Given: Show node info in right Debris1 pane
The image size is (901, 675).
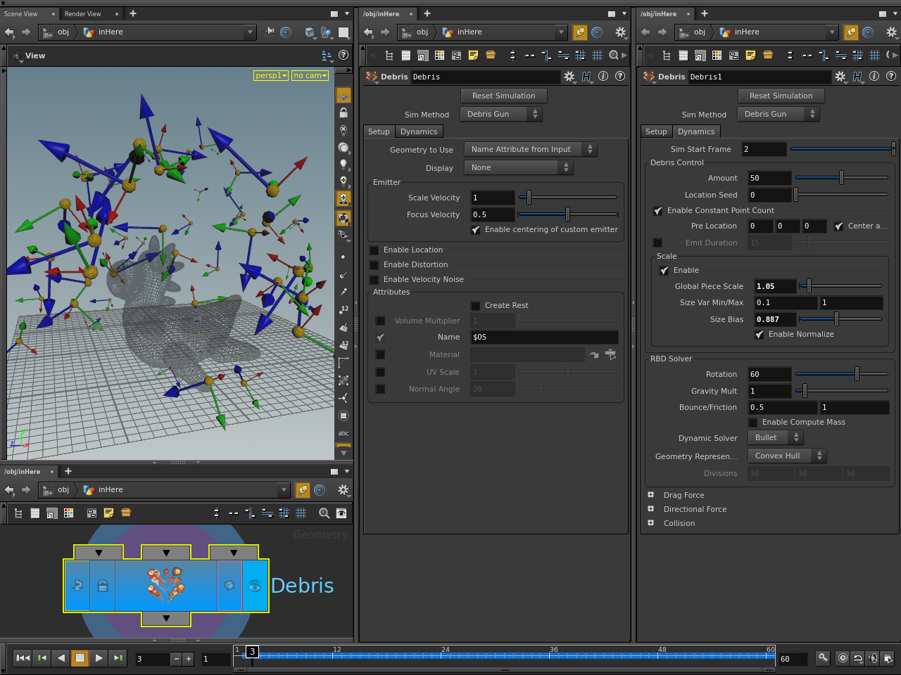Looking at the screenshot, I should [x=874, y=76].
